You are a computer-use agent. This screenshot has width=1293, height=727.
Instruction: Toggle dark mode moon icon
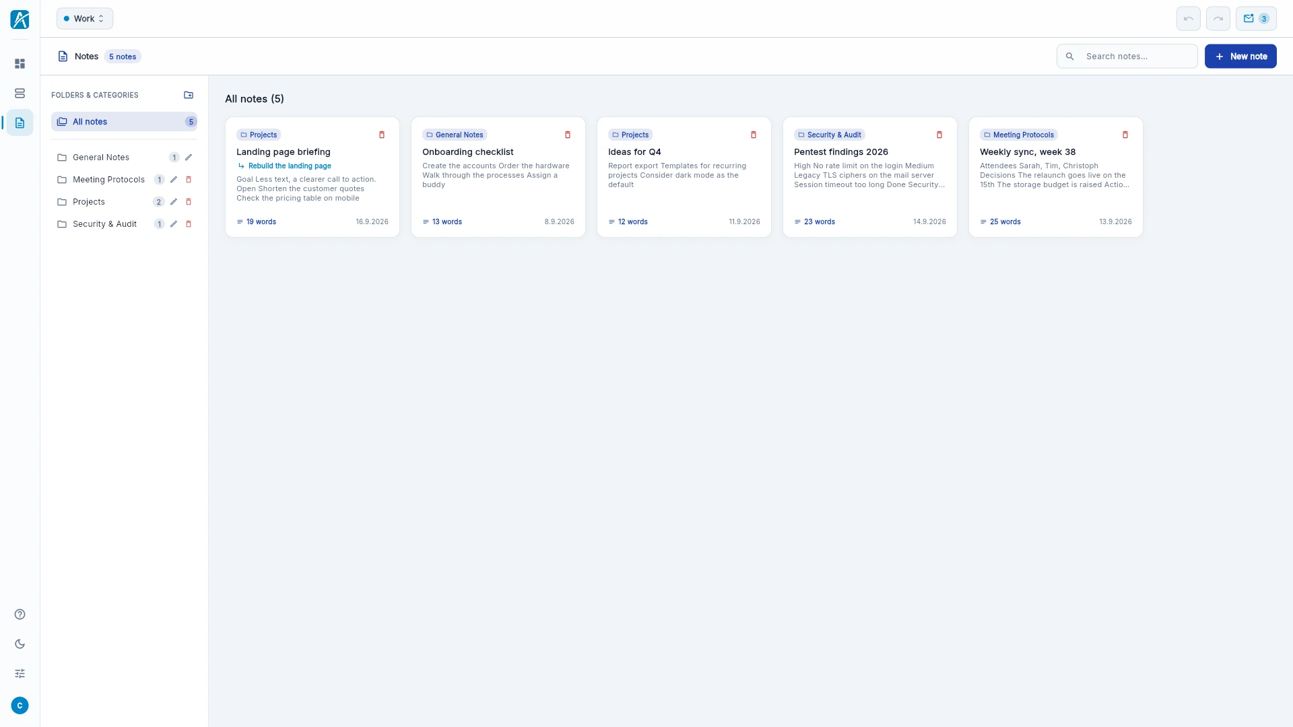tap(20, 644)
